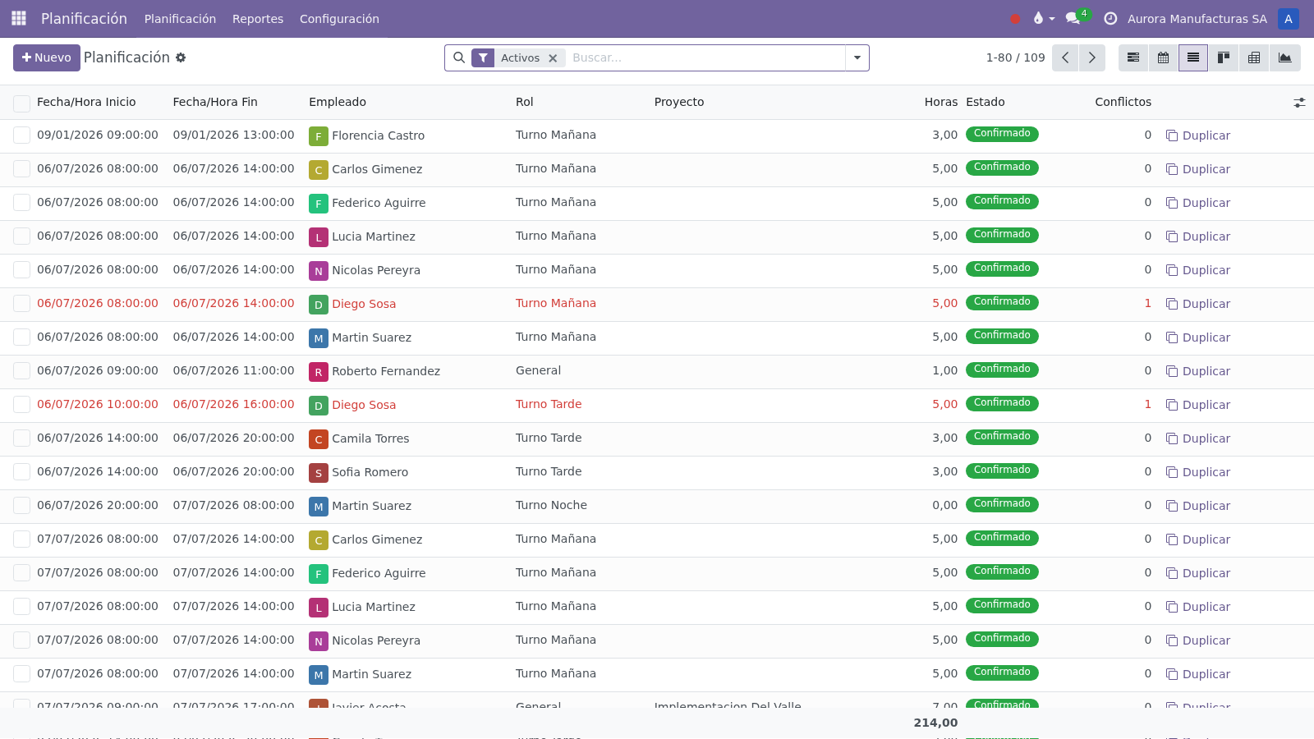The image size is (1314, 739).
Task: Click the red recording indicator dot
Action: pyautogui.click(x=1015, y=19)
